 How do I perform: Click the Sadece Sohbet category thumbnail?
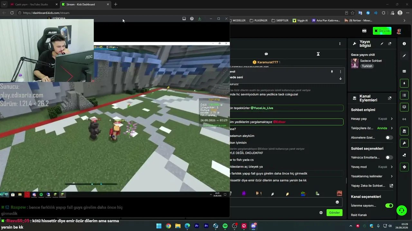[x=355, y=63]
